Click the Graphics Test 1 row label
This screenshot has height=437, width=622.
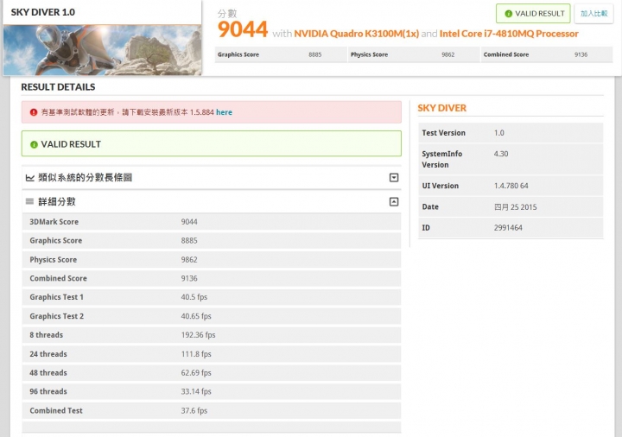56,297
